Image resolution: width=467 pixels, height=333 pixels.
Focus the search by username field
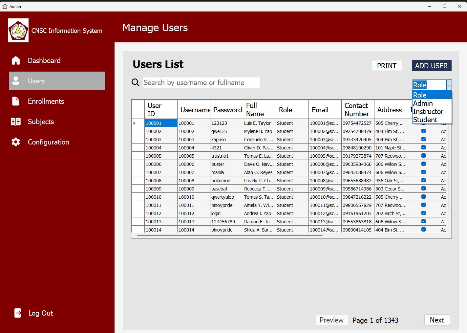[201, 83]
